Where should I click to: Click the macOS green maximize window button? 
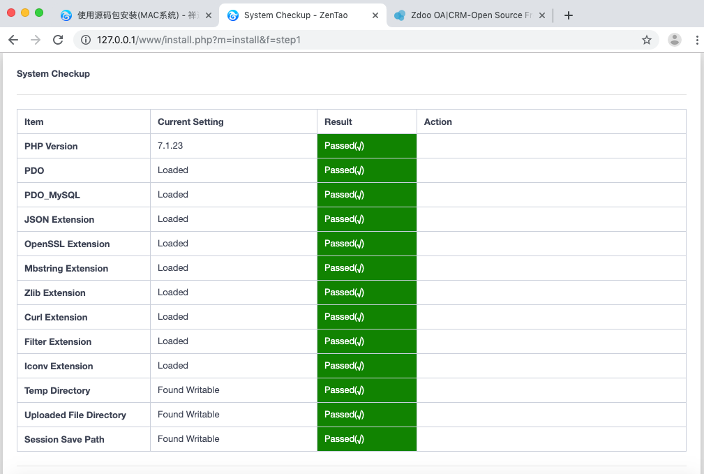point(39,13)
